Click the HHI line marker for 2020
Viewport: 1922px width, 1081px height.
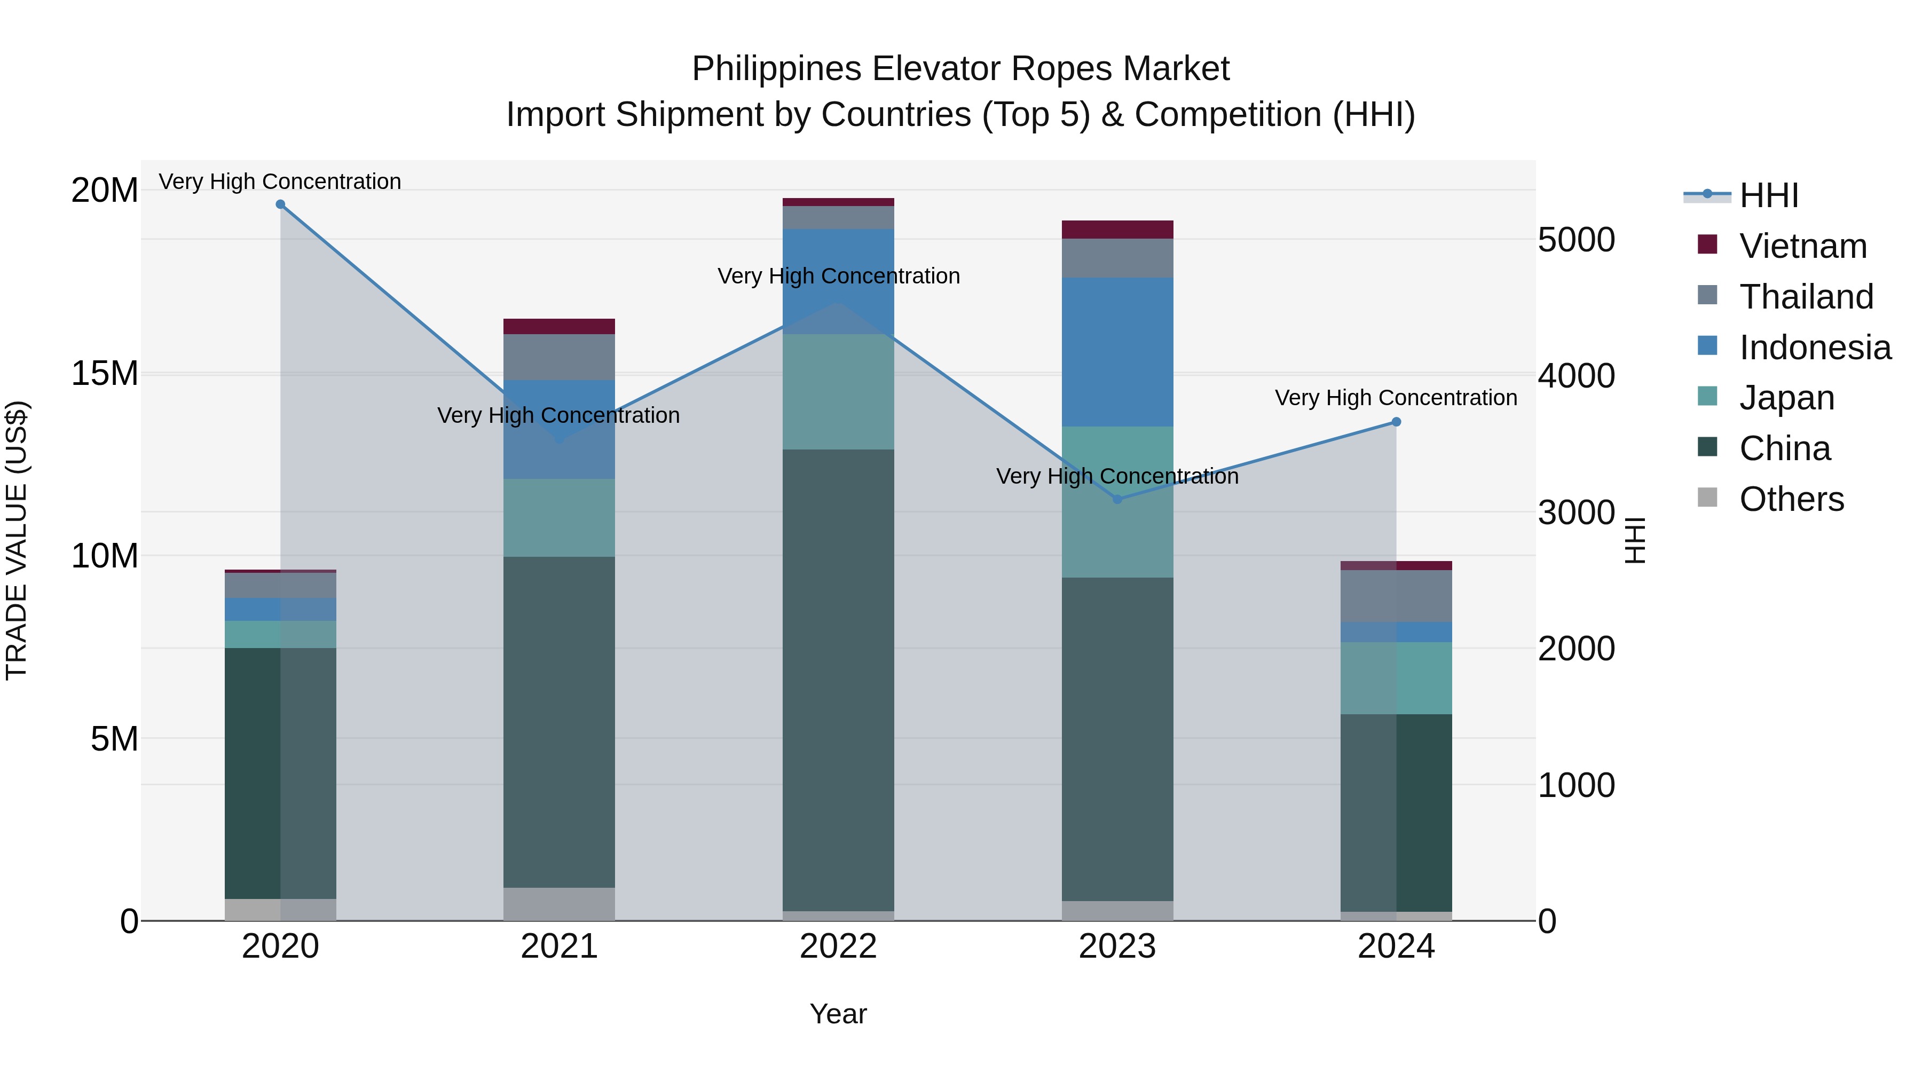pyautogui.click(x=280, y=204)
